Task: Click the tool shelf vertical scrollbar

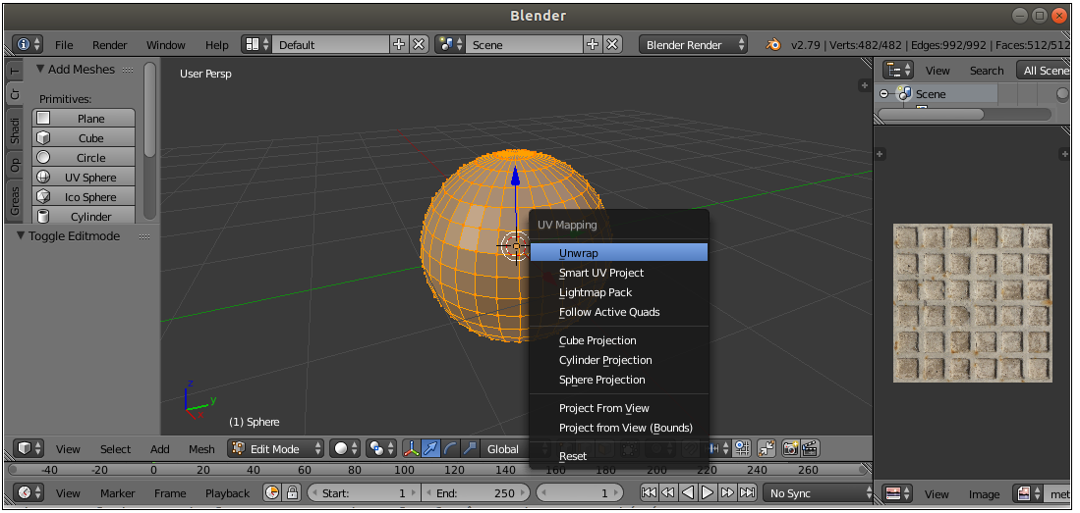Action: (x=149, y=110)
